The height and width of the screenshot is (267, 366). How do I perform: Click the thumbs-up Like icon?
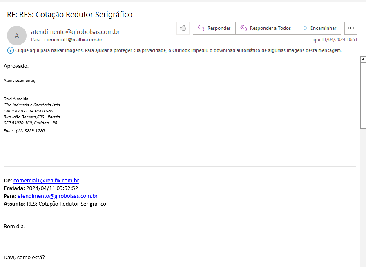point(183,28)
